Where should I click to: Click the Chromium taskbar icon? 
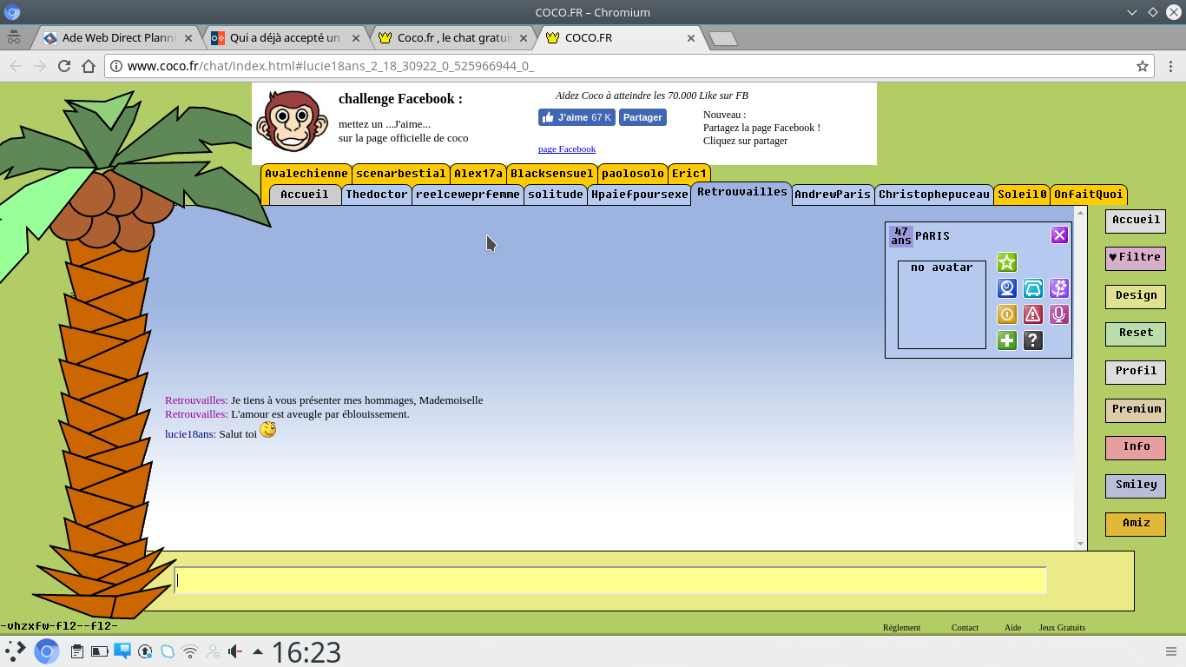click(47, 651)
